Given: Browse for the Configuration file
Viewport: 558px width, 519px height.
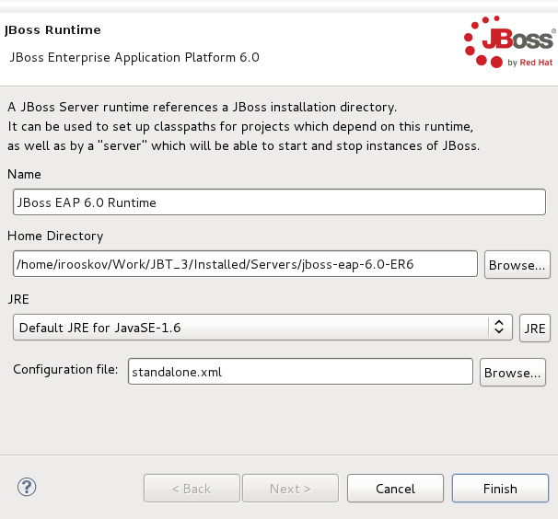Looking at the screenshot, I should tap(513, 373).
